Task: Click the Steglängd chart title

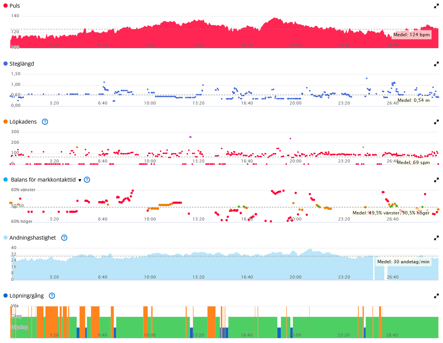Action: pos(22,64)
